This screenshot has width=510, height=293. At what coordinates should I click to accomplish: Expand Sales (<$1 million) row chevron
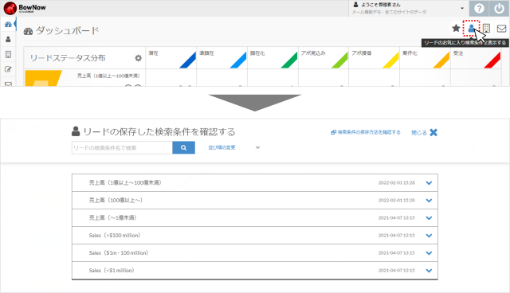[x=429, y=271]
